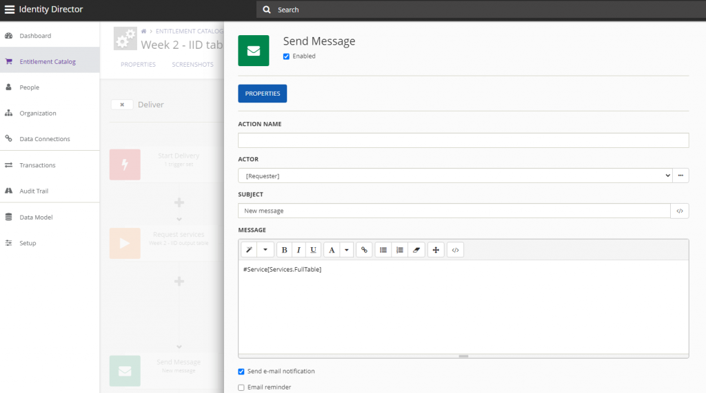Click the Entitlement Catalog cart icon
This screenshot has width=706, height=393.
tap(8, 62)
